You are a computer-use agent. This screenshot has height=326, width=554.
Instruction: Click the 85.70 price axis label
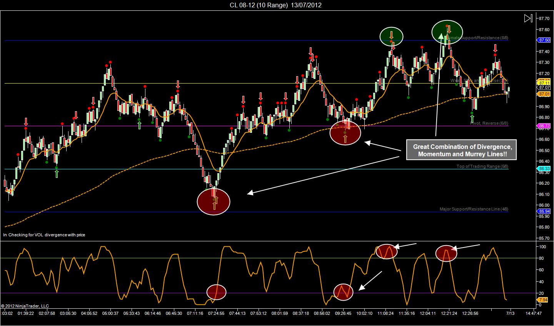click(544, 238)
